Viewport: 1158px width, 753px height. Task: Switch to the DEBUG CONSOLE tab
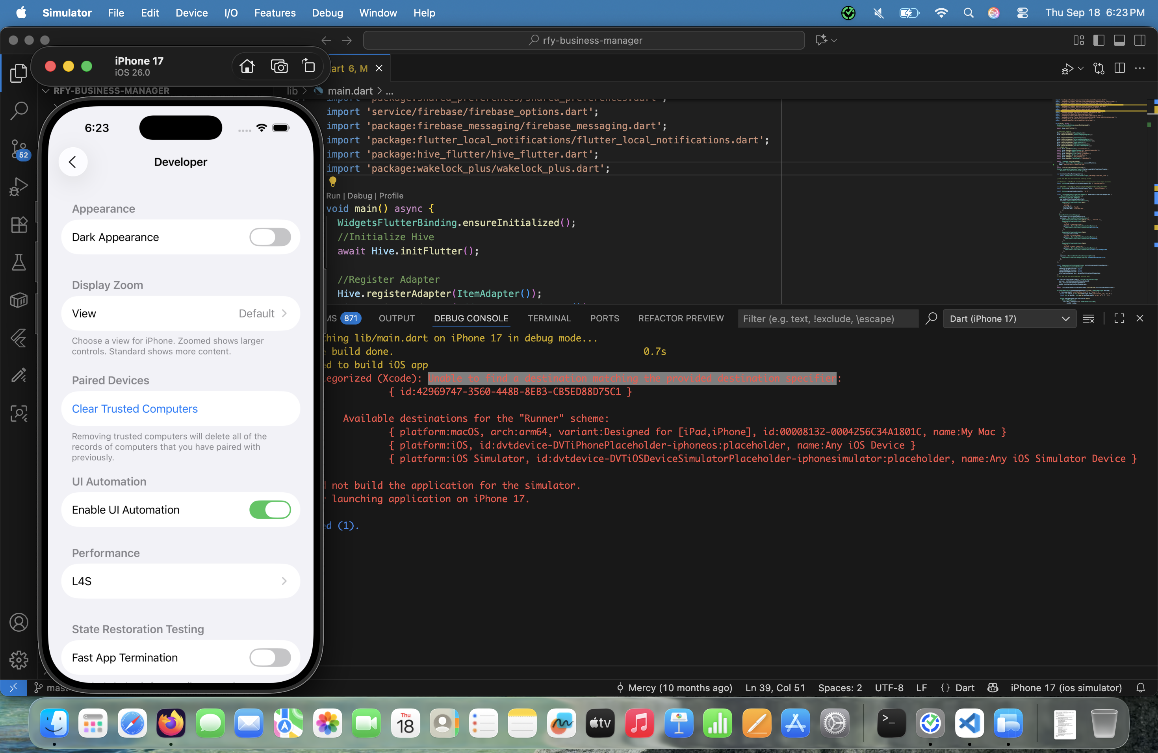[x=471, y=319]
